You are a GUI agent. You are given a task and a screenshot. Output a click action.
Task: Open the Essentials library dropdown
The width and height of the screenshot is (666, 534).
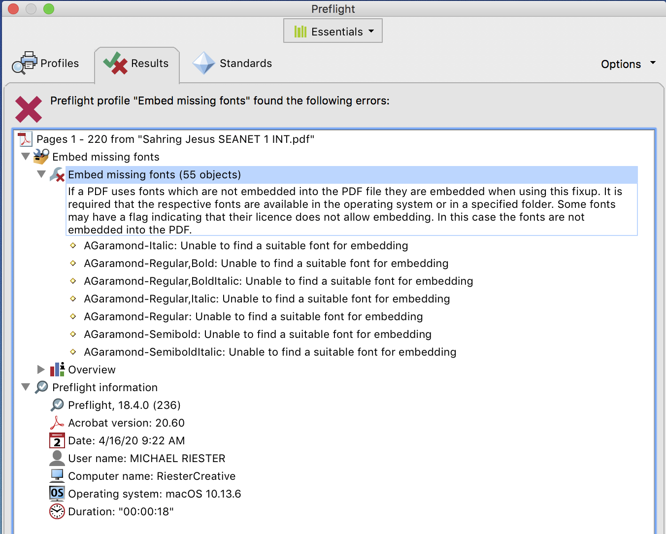coord(333,31)
